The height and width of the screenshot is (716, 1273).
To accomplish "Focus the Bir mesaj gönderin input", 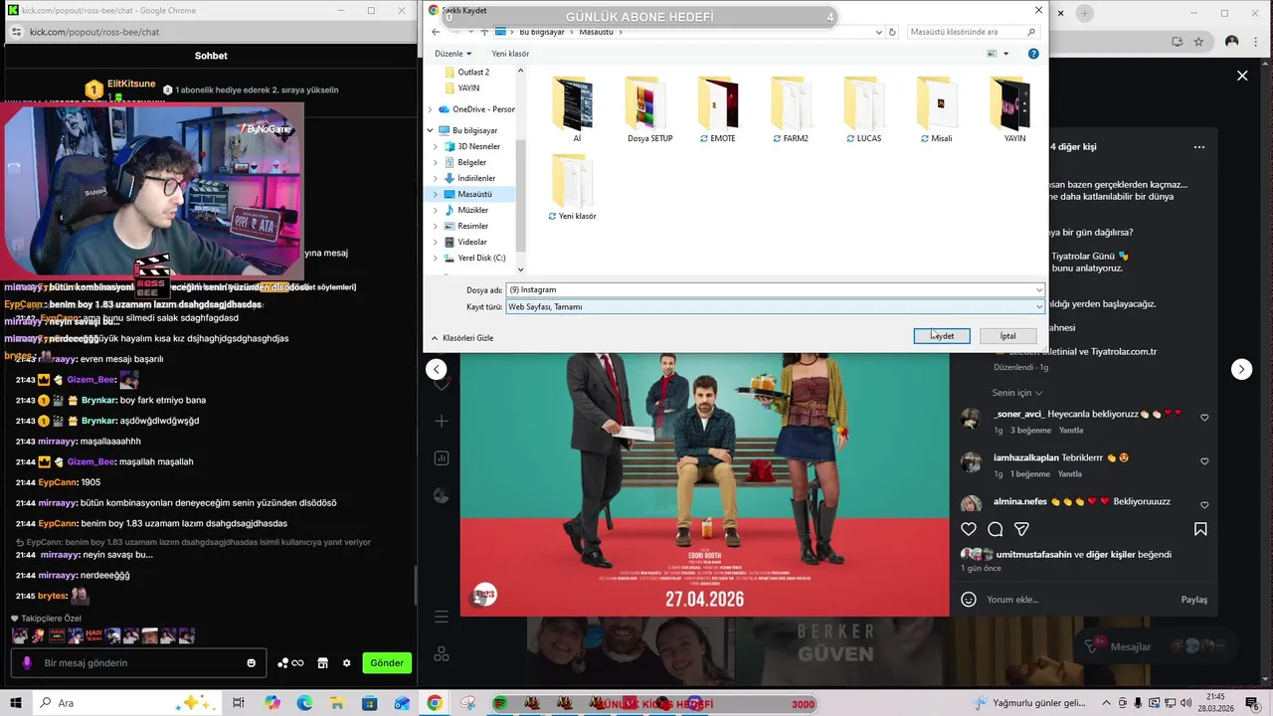I will click(x=139, y=663).
